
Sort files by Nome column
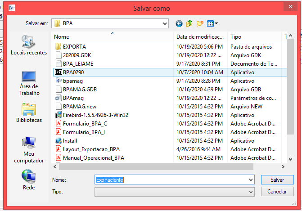pos(113,37)
